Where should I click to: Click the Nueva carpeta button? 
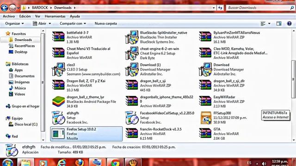click(x=106, y=24)
